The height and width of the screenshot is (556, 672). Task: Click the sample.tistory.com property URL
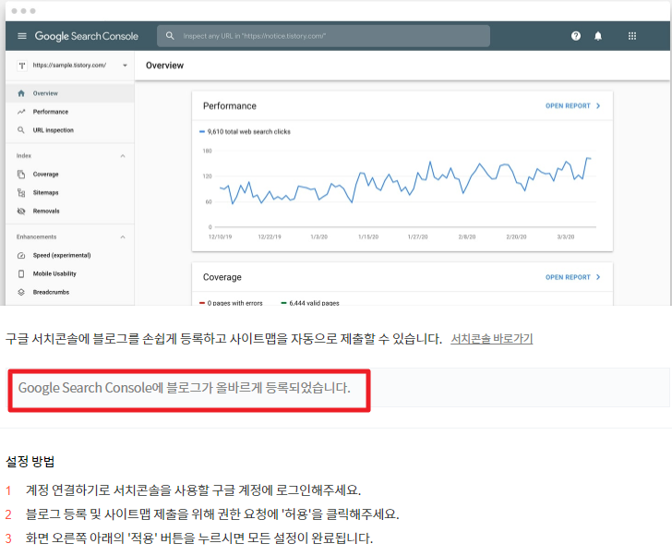(x=69, y=66)
